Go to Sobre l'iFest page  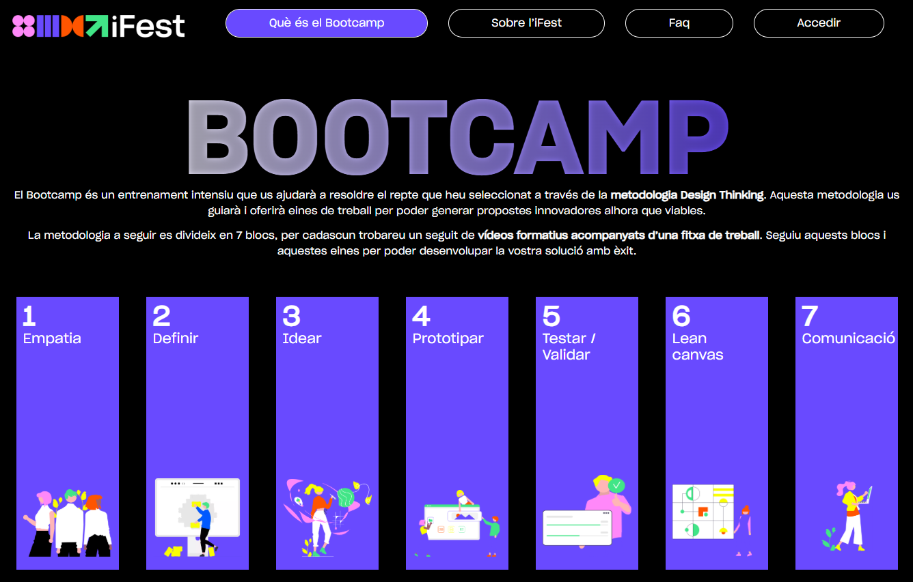[526, 23]
